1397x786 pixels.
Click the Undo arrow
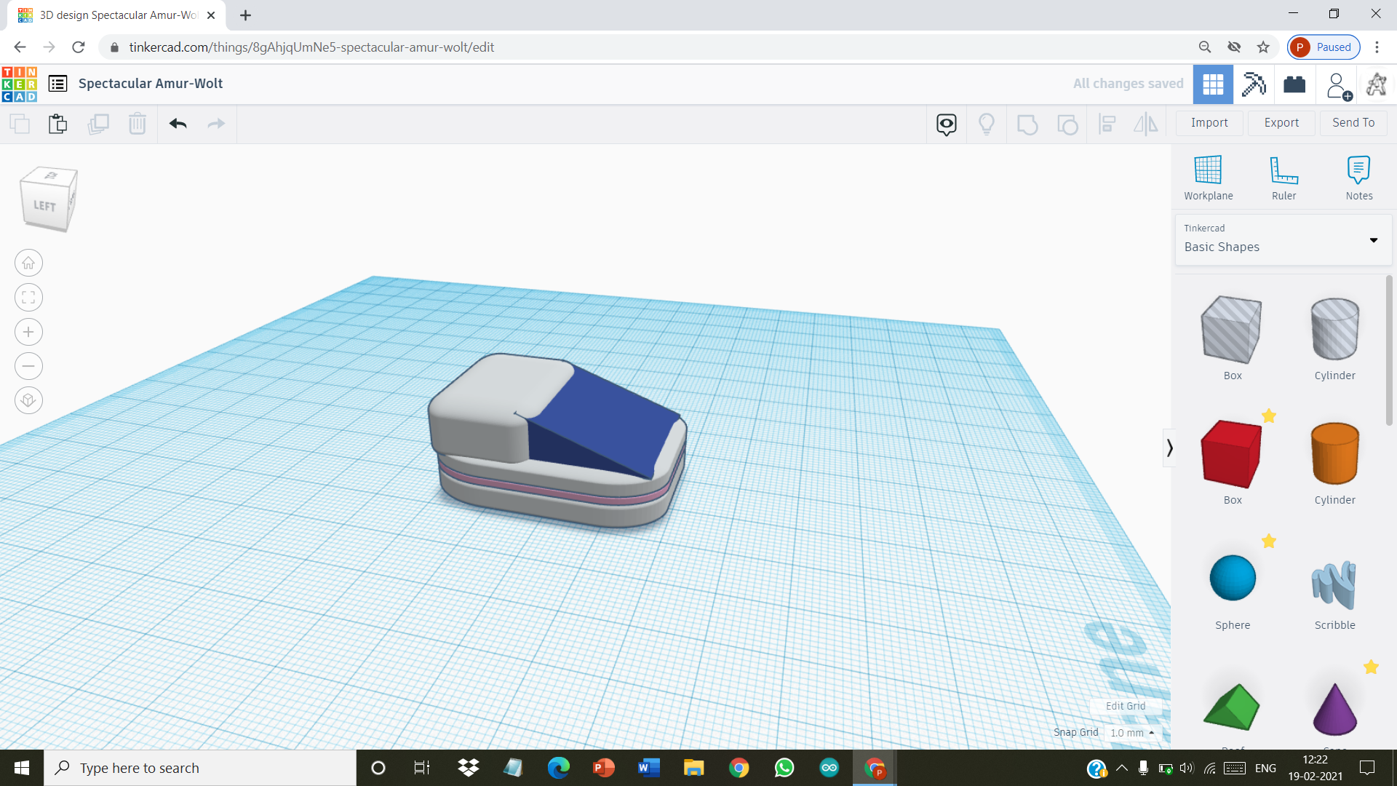[x=178, y=124]
